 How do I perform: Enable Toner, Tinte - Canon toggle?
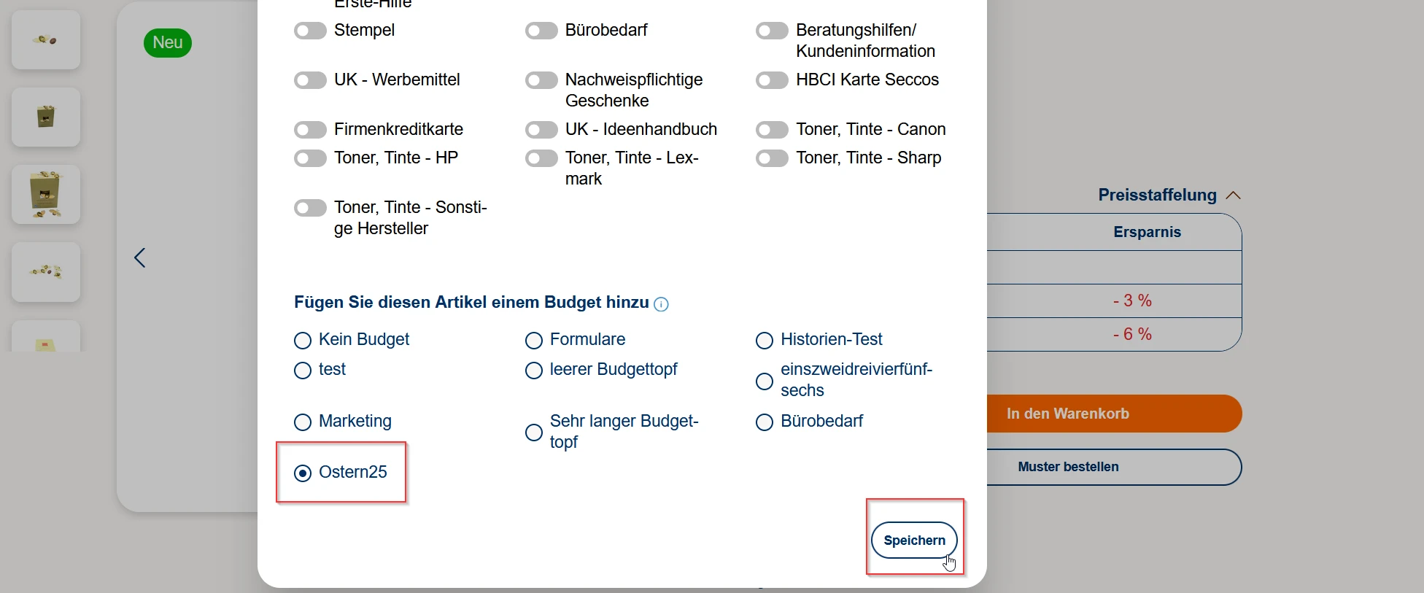point(772,130)
